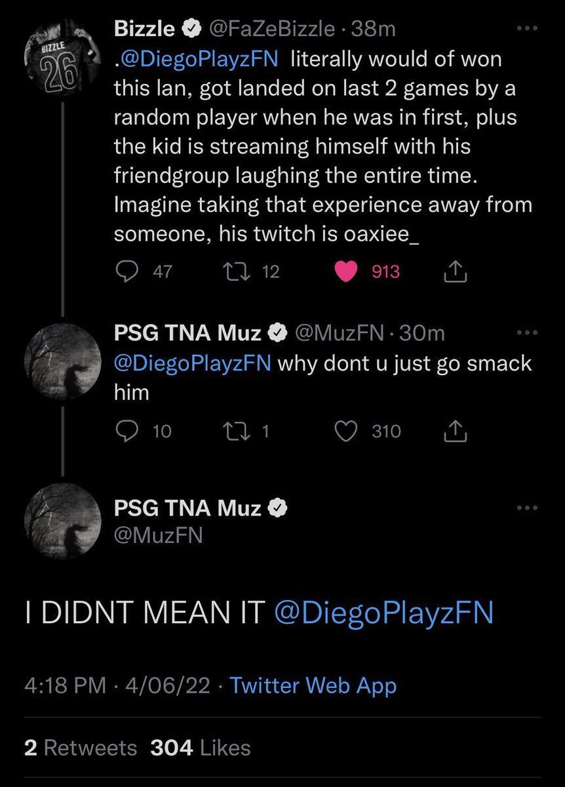Open more options on Muz's 30m reply

tap(527, 333)
